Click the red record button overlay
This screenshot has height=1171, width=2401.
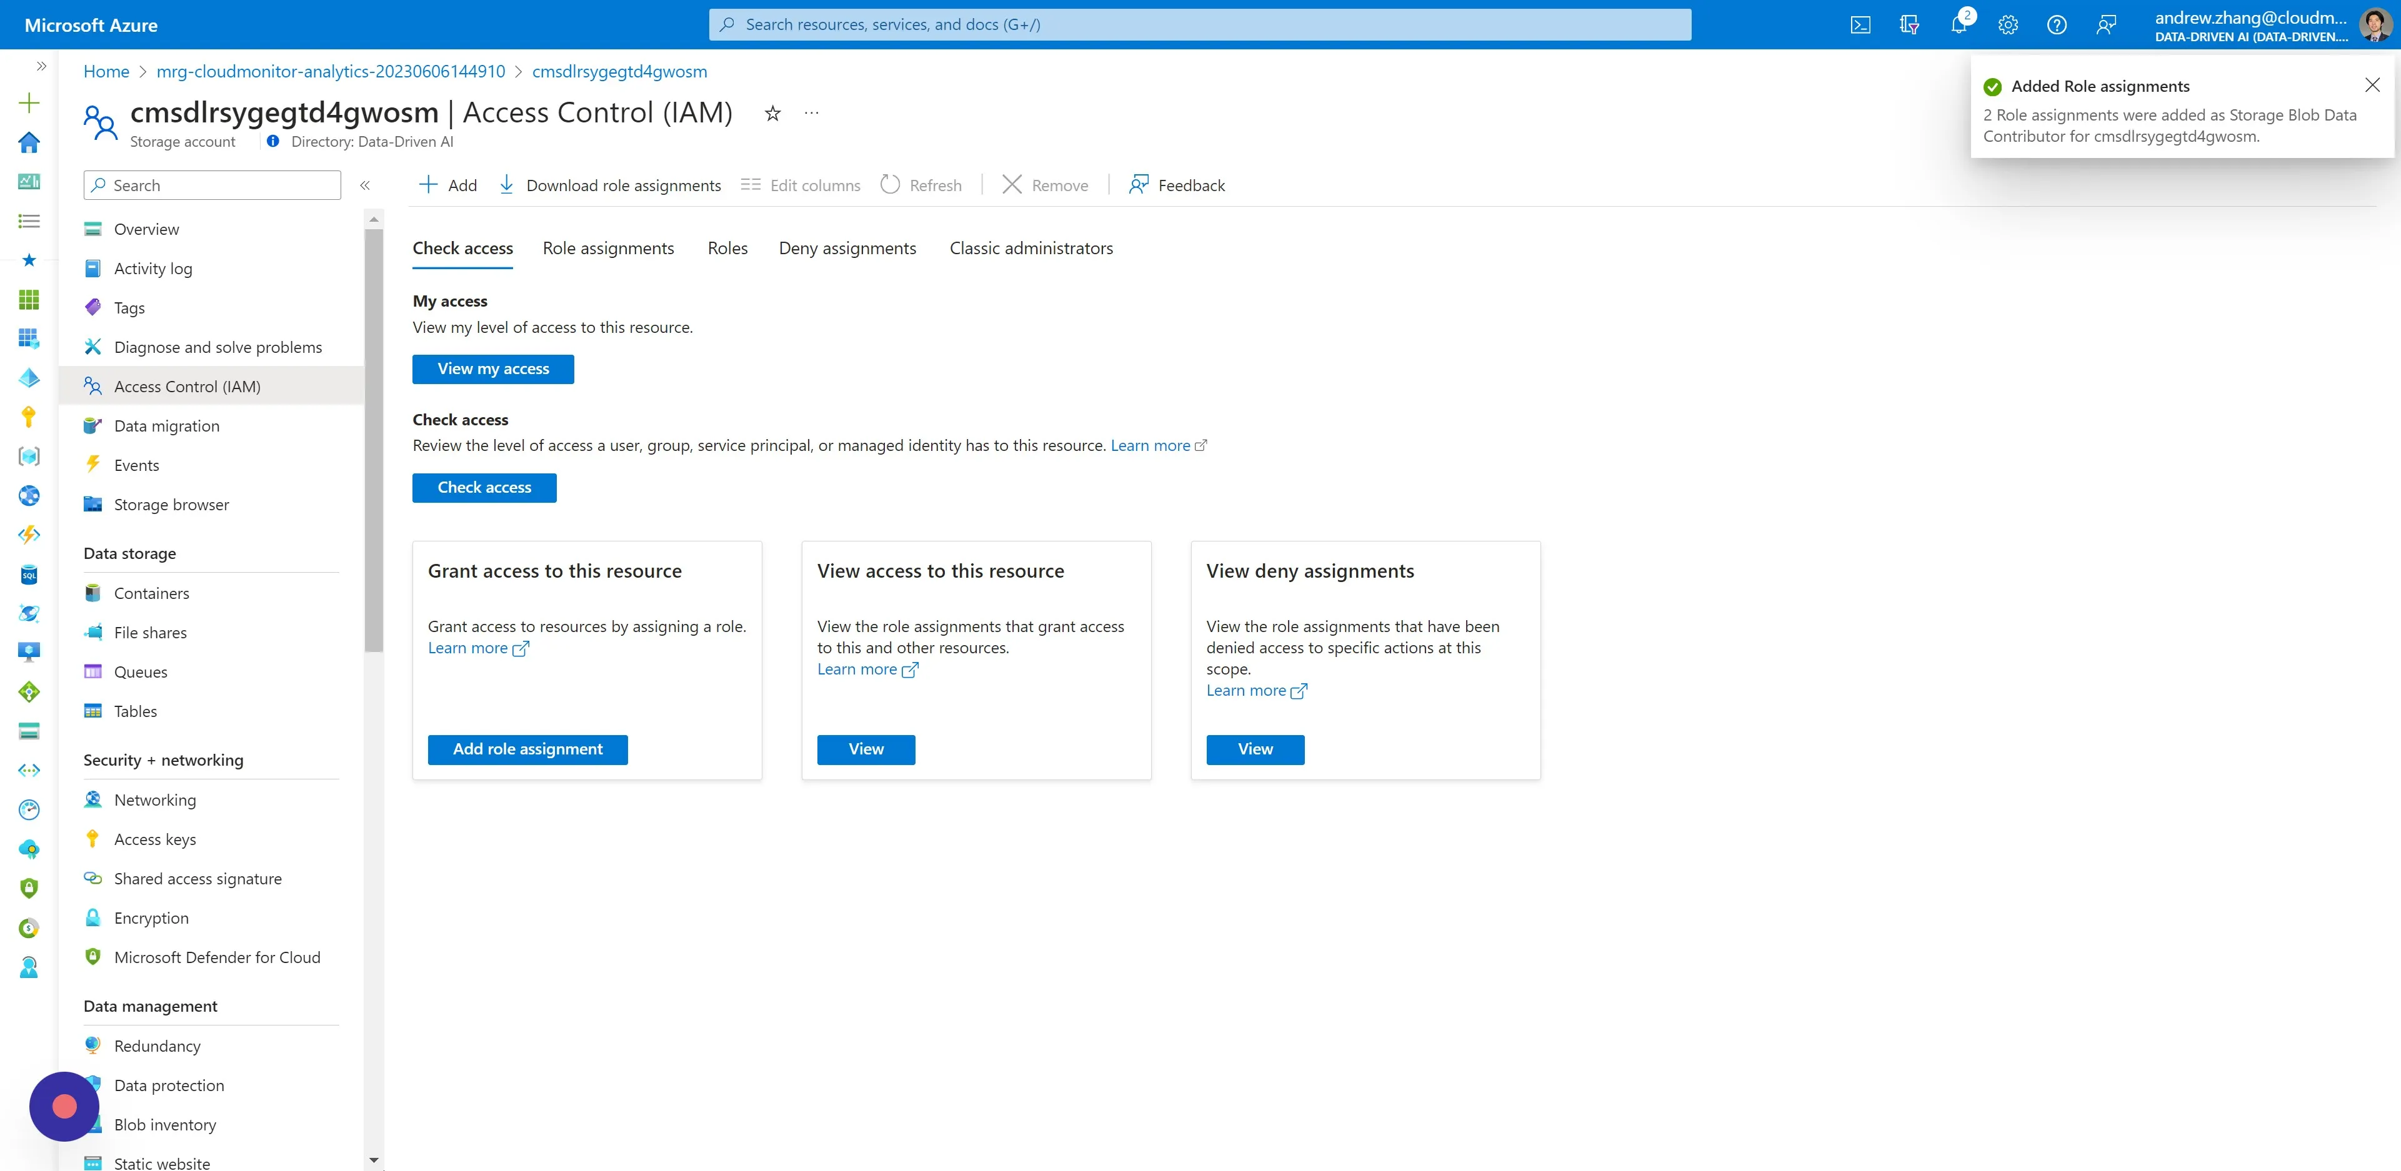pyautogui.click(x=64, y=1107)
